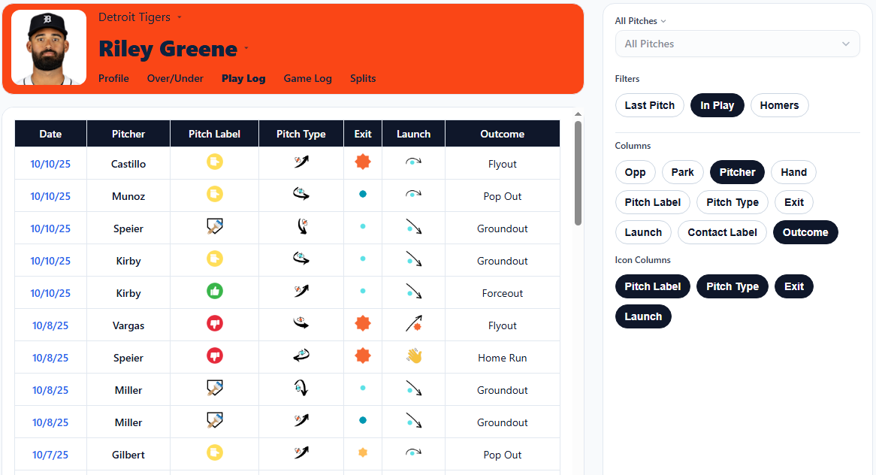
Task: Click the rising fastball pitch type icon on the top row
Action: 301,161
